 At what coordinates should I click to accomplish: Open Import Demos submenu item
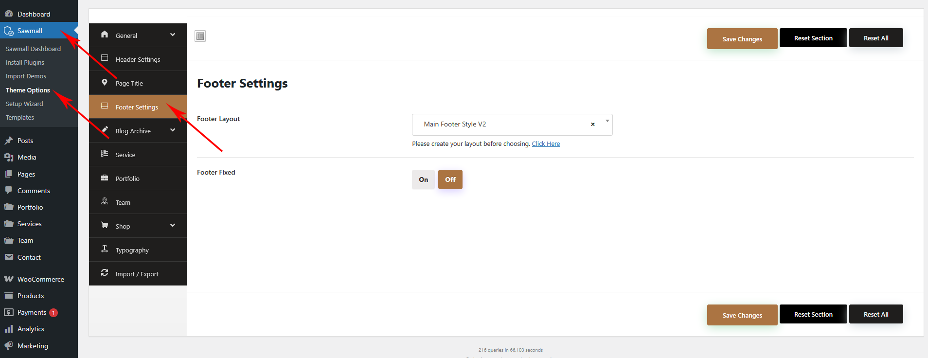[26, 76]
